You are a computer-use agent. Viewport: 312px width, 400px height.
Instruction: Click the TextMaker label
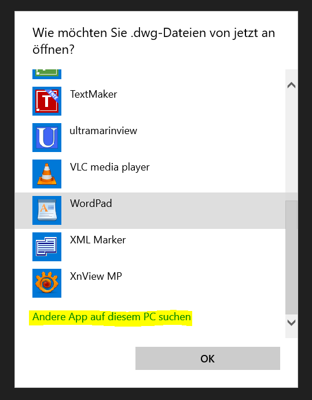pos(94,94)
